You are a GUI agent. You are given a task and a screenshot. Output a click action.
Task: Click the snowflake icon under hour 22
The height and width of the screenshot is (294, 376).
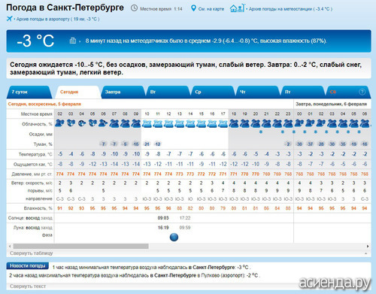[x=283, y=132]
